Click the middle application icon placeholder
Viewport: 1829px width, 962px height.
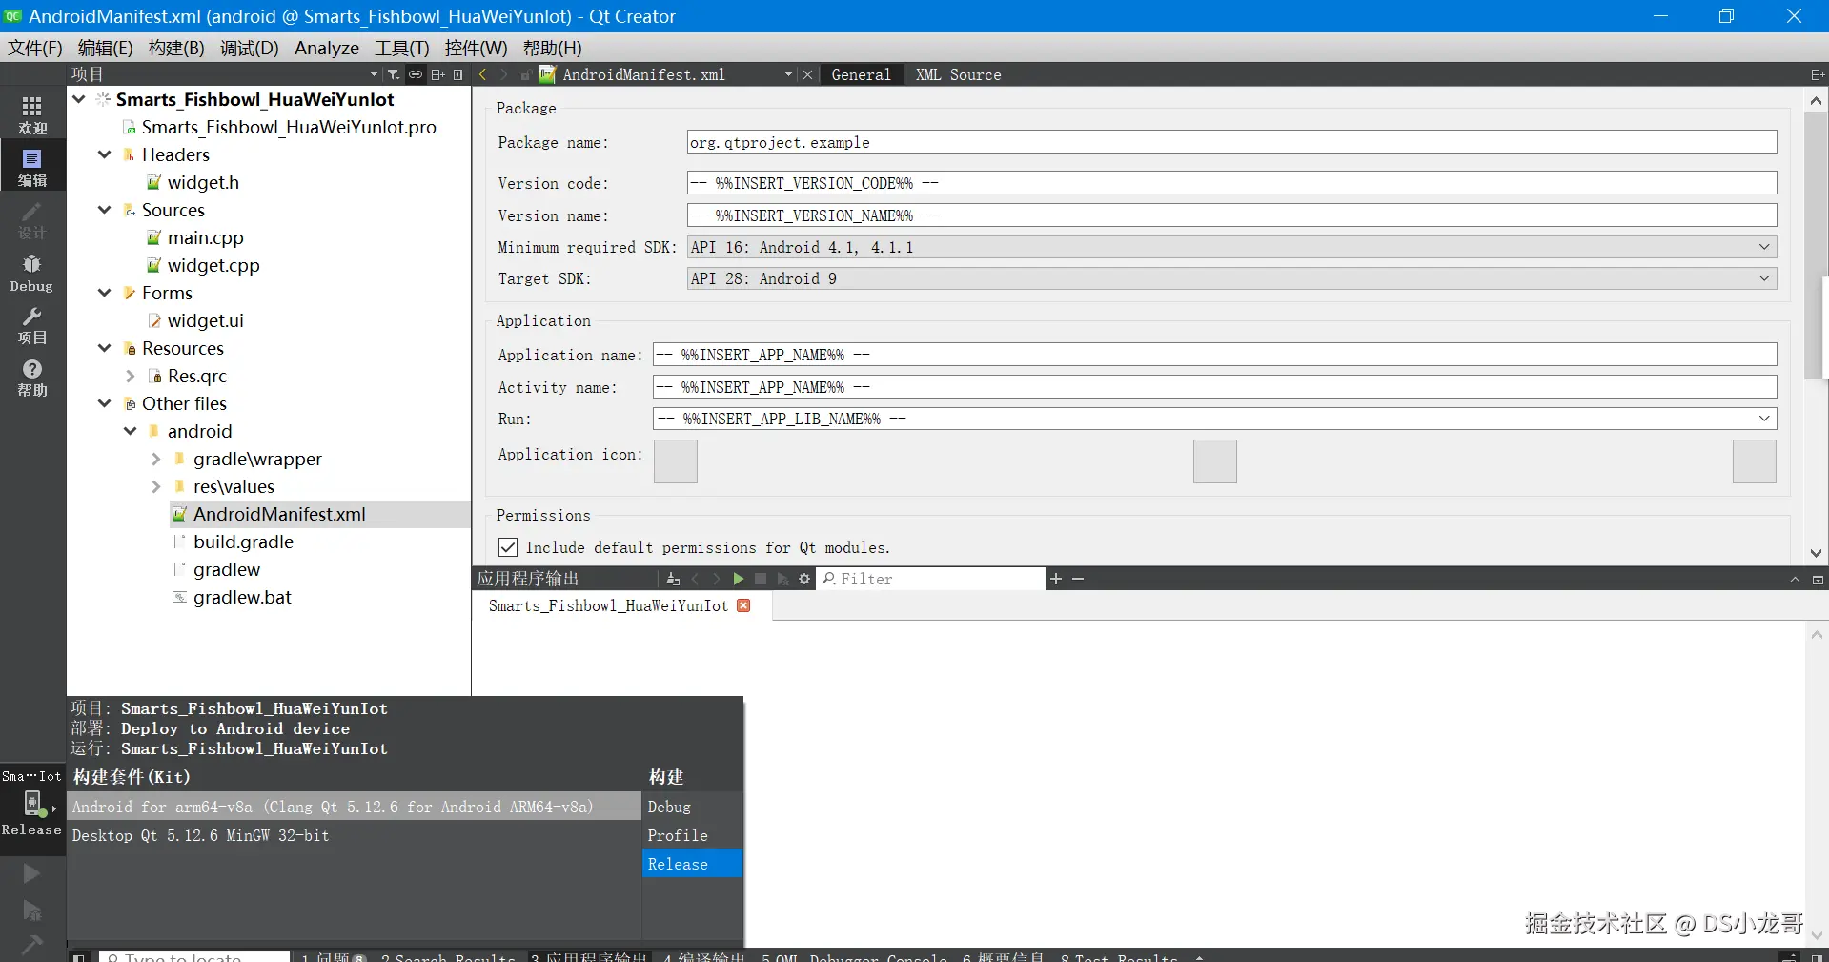click(1215, 461)
